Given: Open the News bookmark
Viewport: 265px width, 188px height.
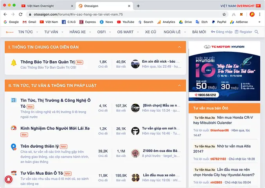Looking at the screenshot, I should point(106,22).
